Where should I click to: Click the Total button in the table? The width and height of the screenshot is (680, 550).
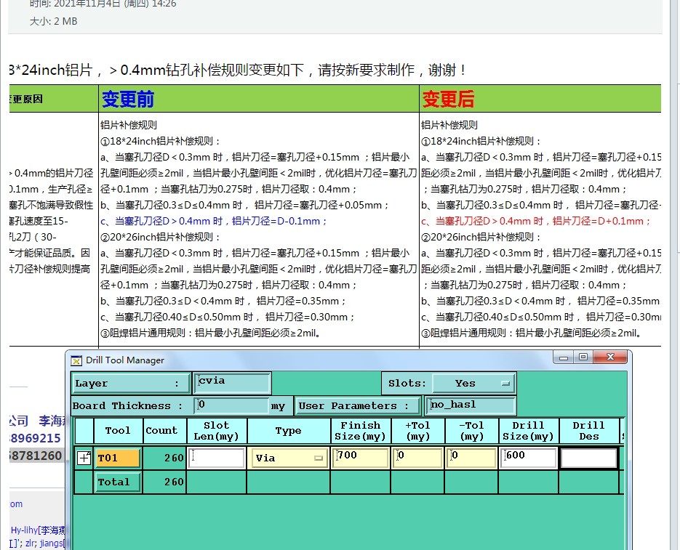click(118, 482)
